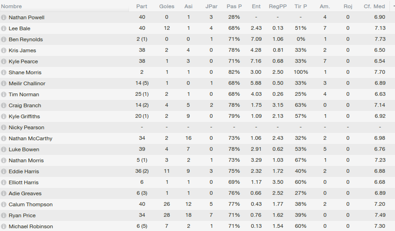Click info icon next to Eddie Harris

4,171
